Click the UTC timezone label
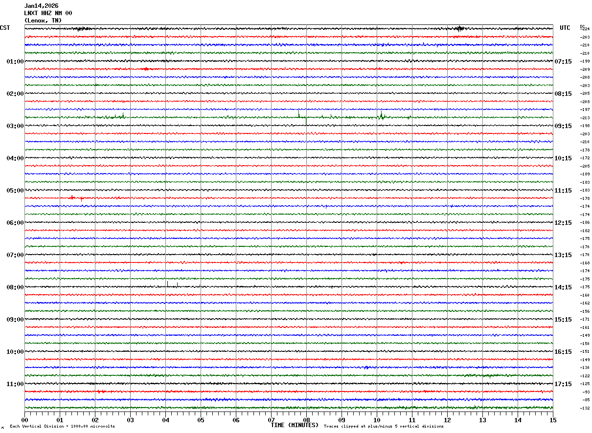 pyautogui.click(x=565, y=28)
